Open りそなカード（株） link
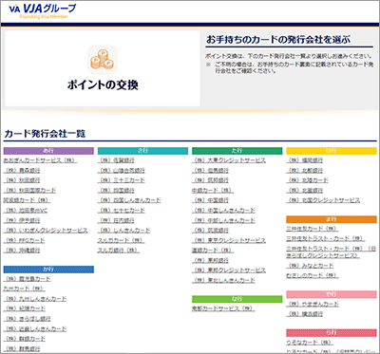 pyautogui.click(x=310, y=343)
